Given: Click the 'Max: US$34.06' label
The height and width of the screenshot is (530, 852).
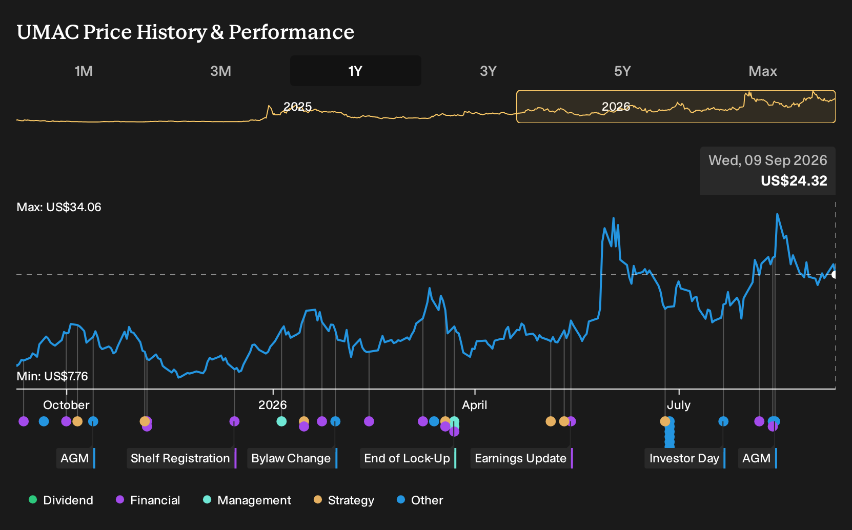Looking at the screenshot, I should [59, 207].
